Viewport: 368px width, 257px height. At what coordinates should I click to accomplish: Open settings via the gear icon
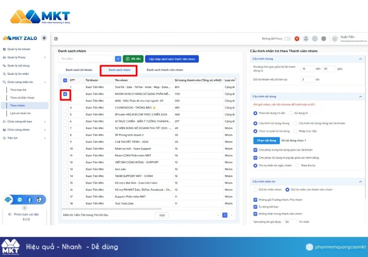323,39
